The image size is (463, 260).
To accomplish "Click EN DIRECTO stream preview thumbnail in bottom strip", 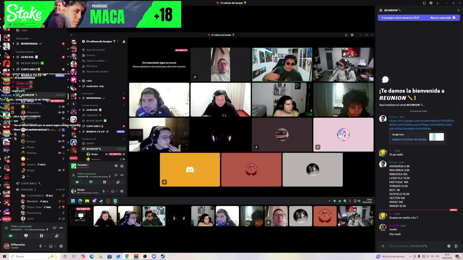I will click(81, 216).
